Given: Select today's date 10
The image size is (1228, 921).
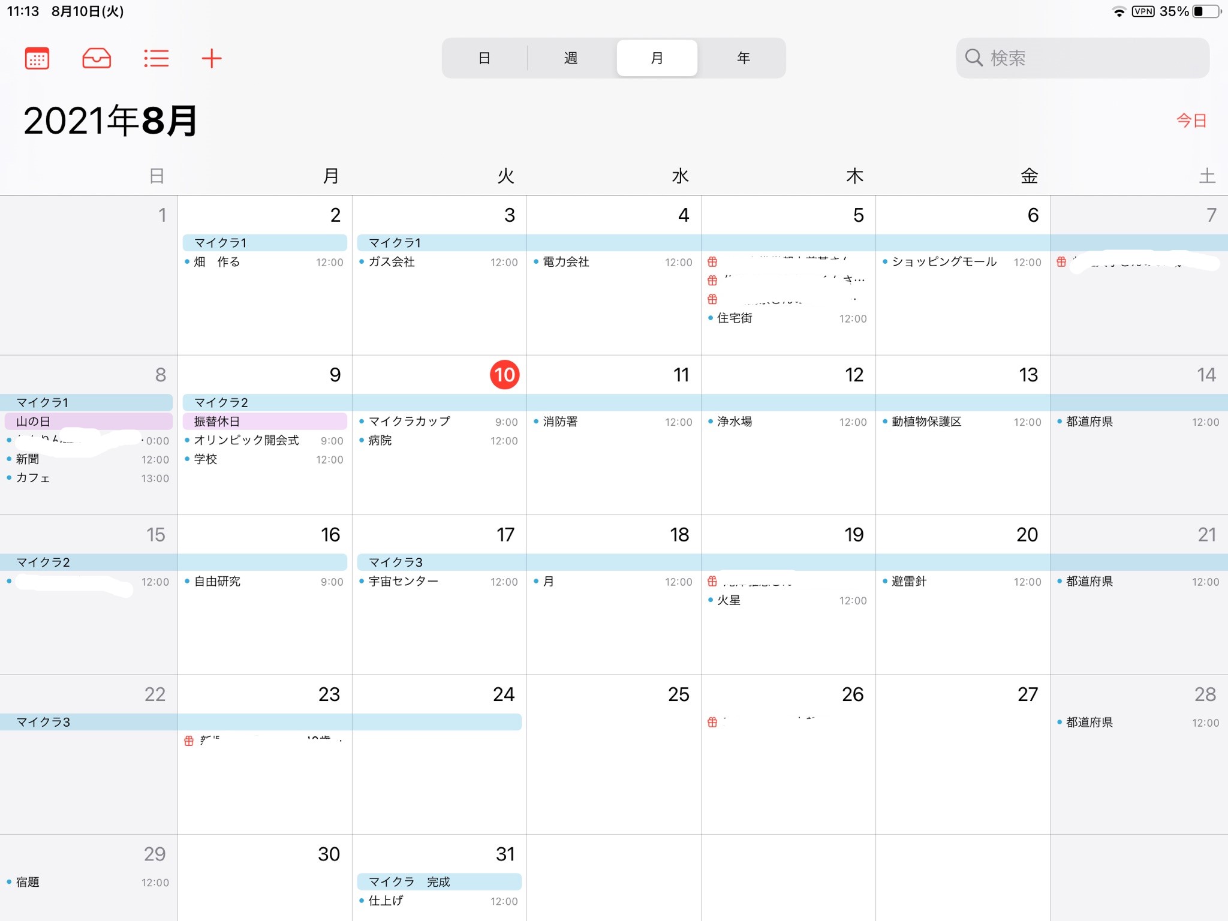Looking at the screenshot, I should [x=504, y=375].
